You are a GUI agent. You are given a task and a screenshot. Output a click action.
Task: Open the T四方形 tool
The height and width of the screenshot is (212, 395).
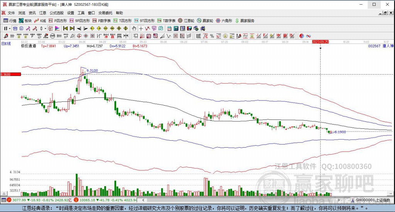(x=122, y=21)
